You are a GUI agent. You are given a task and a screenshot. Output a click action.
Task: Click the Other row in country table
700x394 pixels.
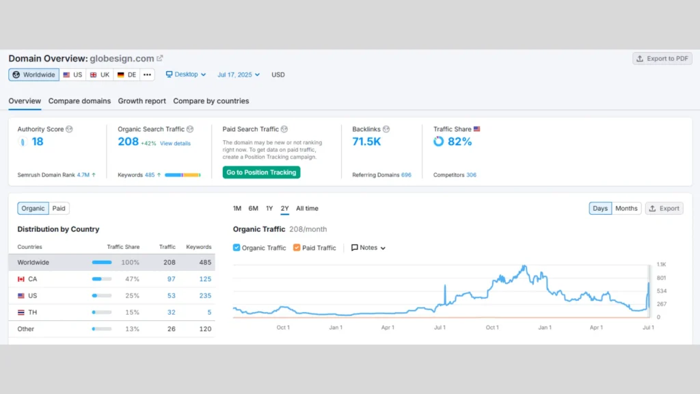pos(111,329)
